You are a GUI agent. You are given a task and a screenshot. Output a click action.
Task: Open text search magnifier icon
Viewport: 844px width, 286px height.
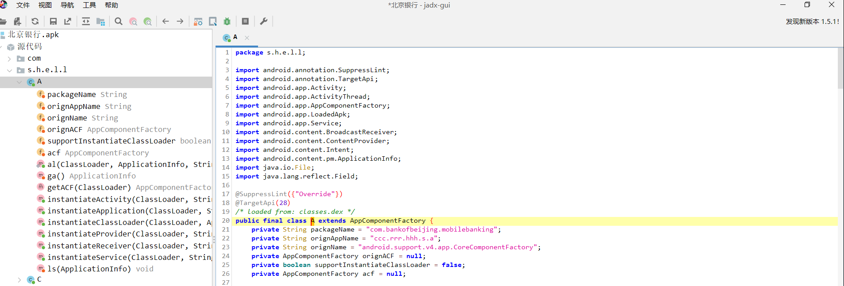[x=119, y=21]
